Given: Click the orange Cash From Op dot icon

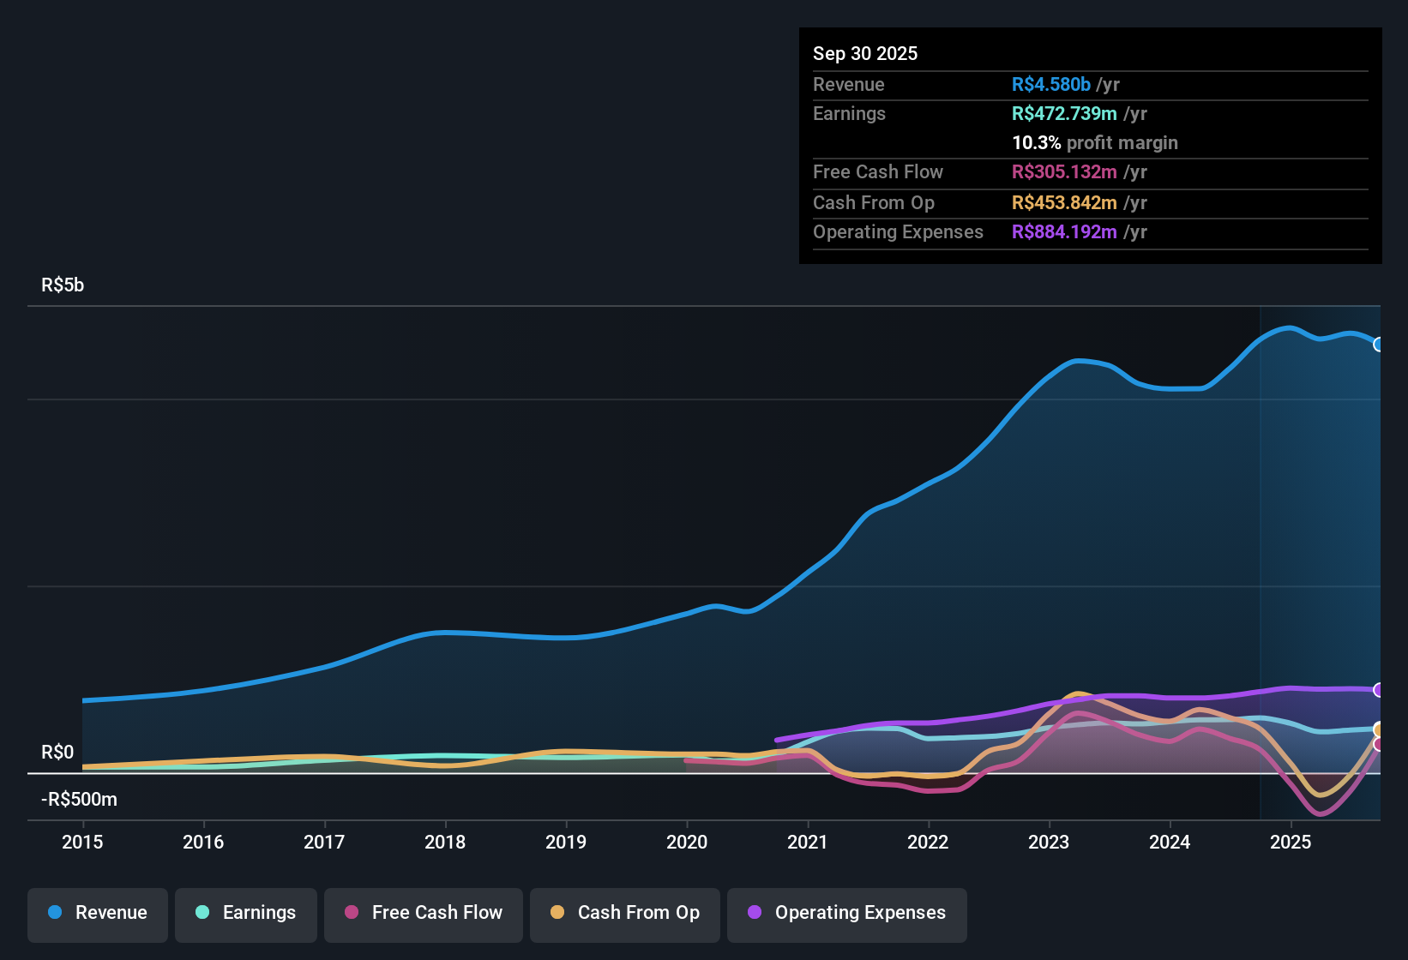Looking at the screenshot, I should pyautogui.click(x=557, y=913).
